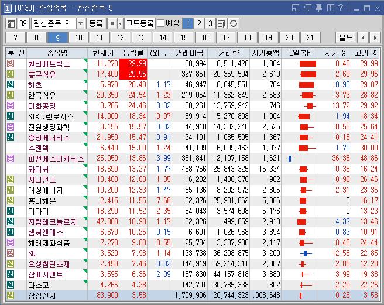
Task: Click the duplicate window icon in title bar
Action: (307, 8)
